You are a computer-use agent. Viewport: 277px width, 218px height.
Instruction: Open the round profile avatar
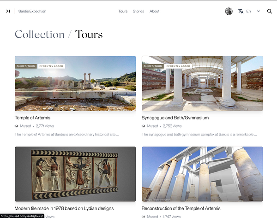[x=229, y=11]
